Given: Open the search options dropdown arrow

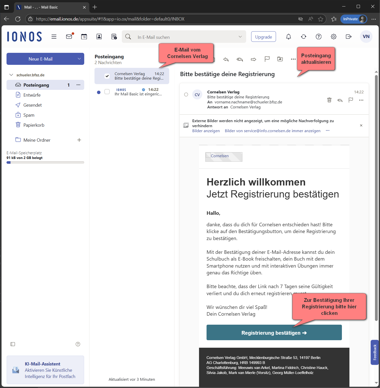Looking at the screenshot, I should click(240, 37).
